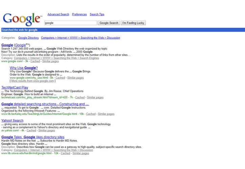Open the Search Engines category link under Google result
245x169 pixels.
(57, 58)
